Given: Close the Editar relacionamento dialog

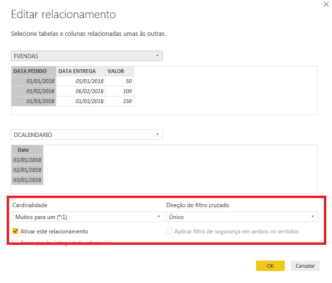Looking at the screenshot, I should point(326,4).
